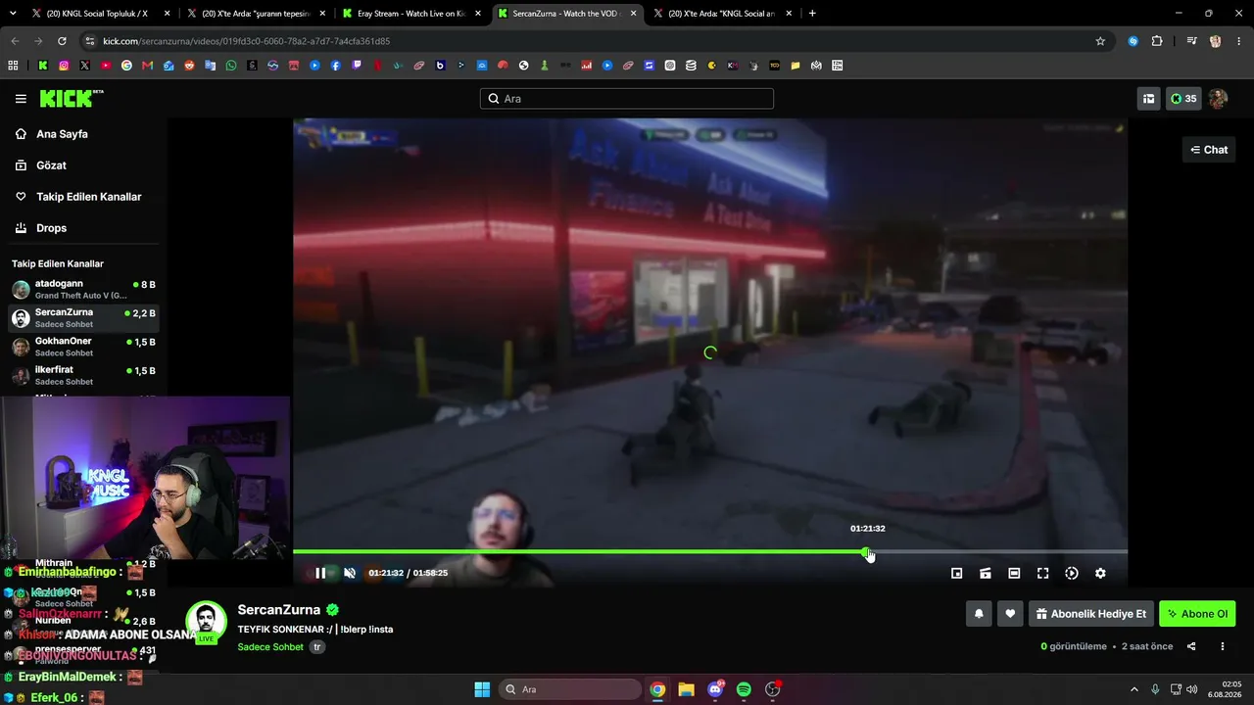Open the Kicks points balance showing 35
Image resolution: width=1254 pixels, height=705 pixels.
tap(1183, 99)
